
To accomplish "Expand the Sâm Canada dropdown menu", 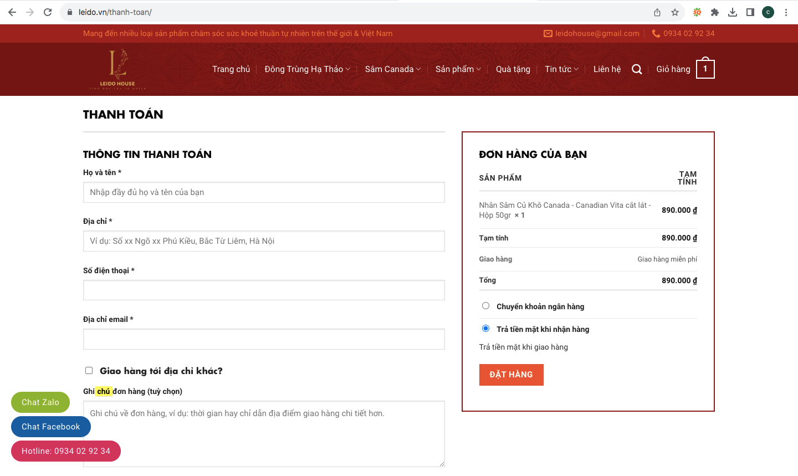I will click(x=393, y=69).
